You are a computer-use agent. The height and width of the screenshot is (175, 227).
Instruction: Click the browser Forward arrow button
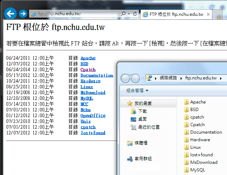(x=23, y=14)
